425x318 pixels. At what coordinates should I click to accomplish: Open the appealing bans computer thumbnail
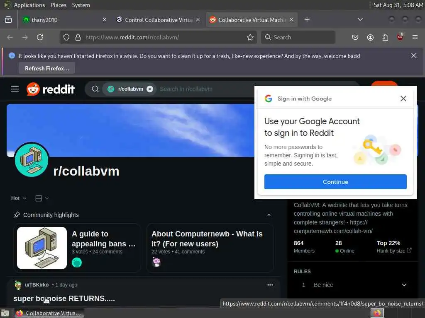point(42,248)
